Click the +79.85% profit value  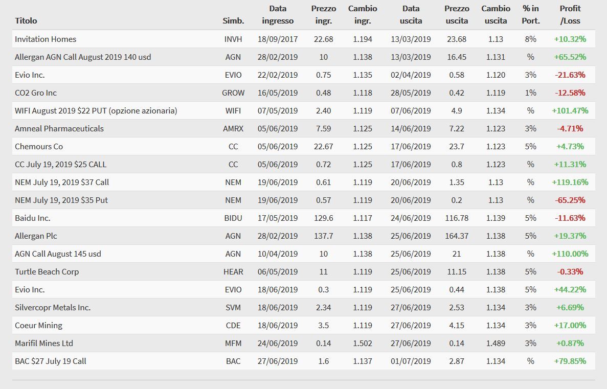[570, 361]
